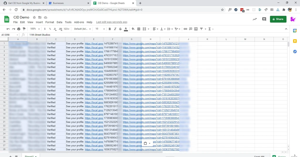Viewport: 300px width, 157px height.
Task: Star the CID Demo document
Action: pos(34,17)
